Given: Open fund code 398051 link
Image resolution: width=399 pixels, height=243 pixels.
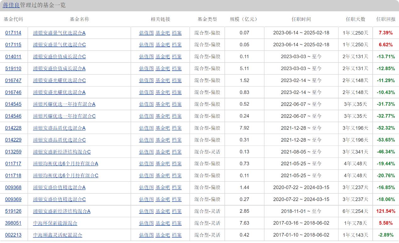Looking at the screenshot, I should tap(13, 223).
